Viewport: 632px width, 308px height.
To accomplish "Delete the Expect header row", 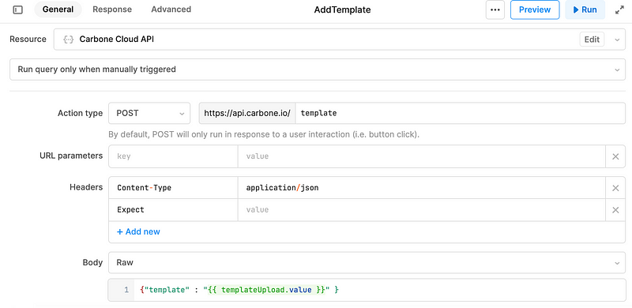I will [615, 210].
